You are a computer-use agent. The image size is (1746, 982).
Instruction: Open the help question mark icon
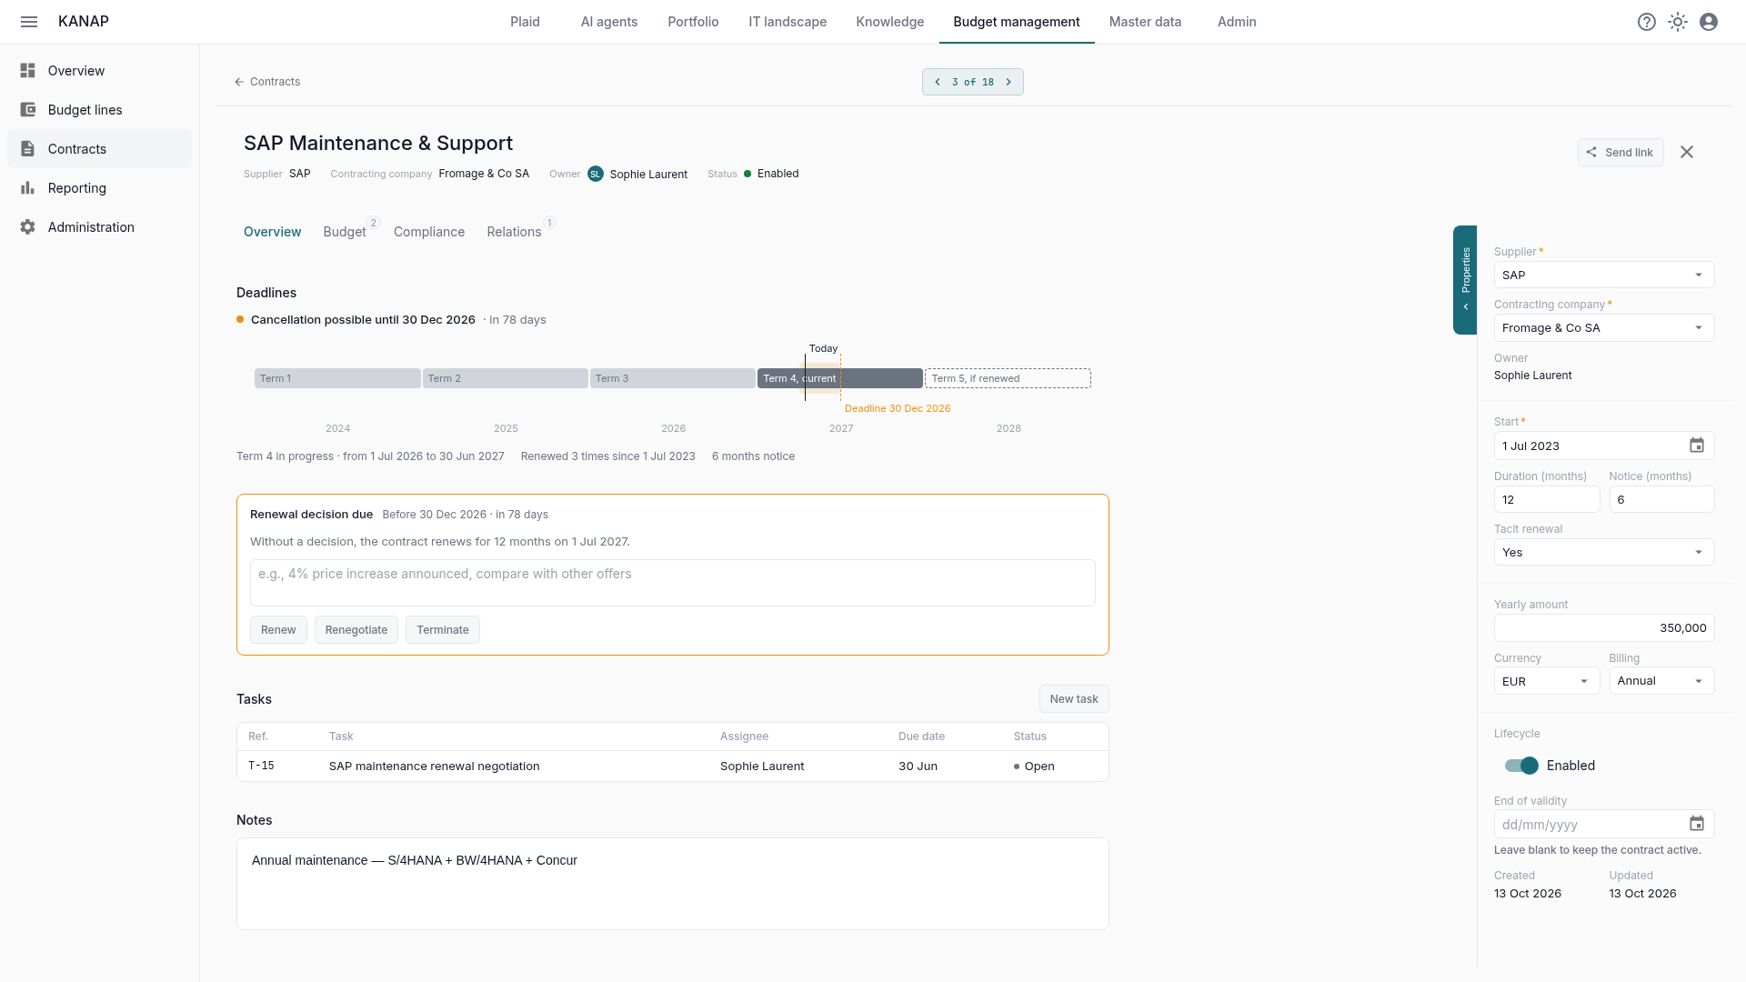[1647, 22]
